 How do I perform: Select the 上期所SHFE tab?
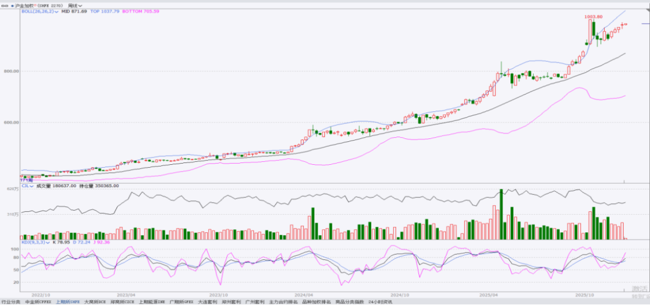pos(67,302)
